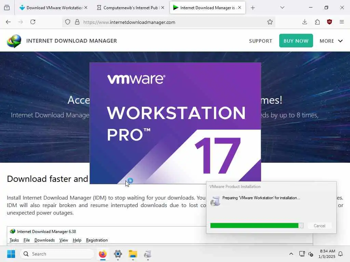The width and height of the screenshot is (350, 262).
Task: Click the green BUY NOW button
Action: click(296, 41)
